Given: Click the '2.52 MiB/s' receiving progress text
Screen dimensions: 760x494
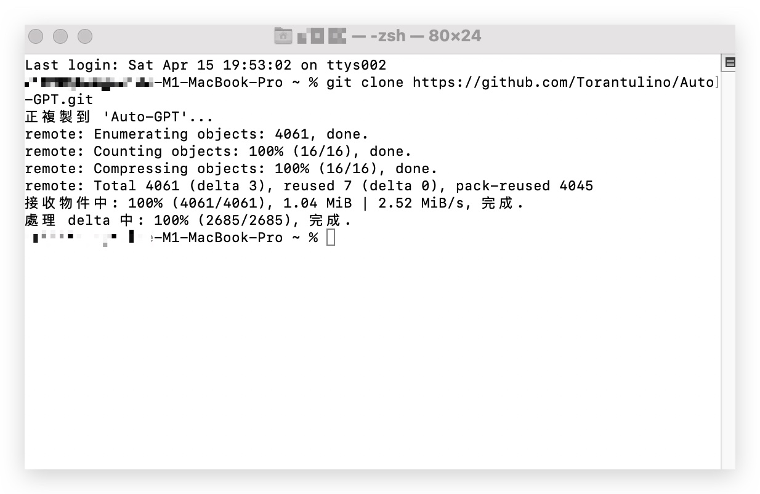Looking at the screenshot, I should click(x=421, y=203).
